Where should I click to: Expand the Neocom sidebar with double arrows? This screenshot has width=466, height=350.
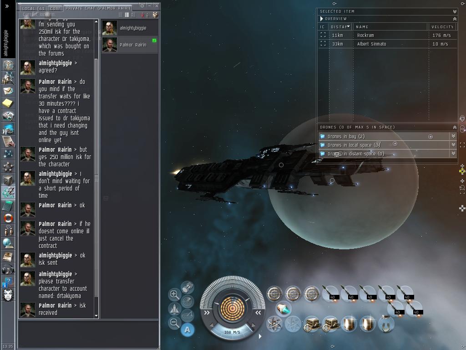(x=7, y=6)
